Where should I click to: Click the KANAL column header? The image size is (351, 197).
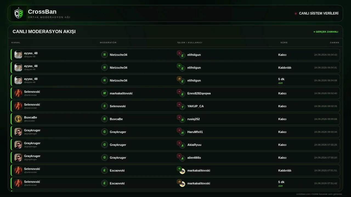coord(16,42)
